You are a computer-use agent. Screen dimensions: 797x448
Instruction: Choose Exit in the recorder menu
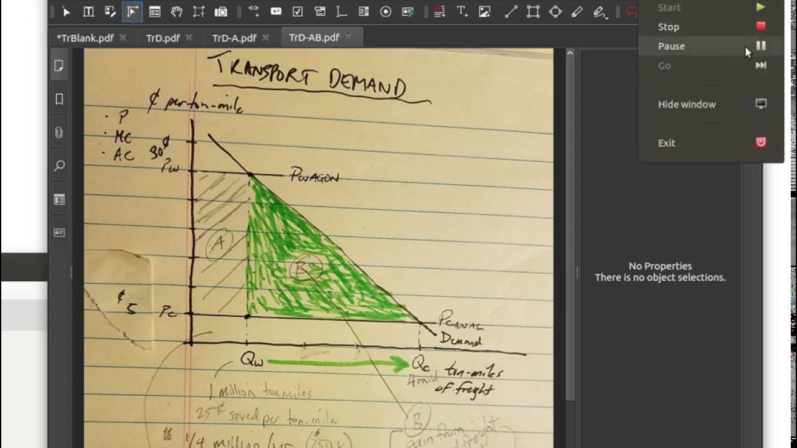click(x=711, y=142)
